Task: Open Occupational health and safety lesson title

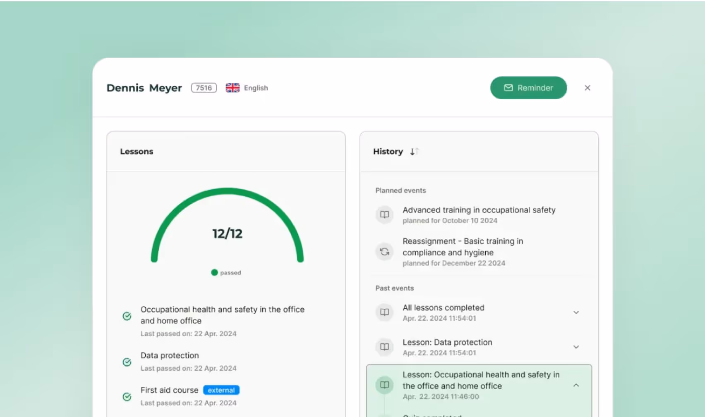Action: (x=223, y=315)
